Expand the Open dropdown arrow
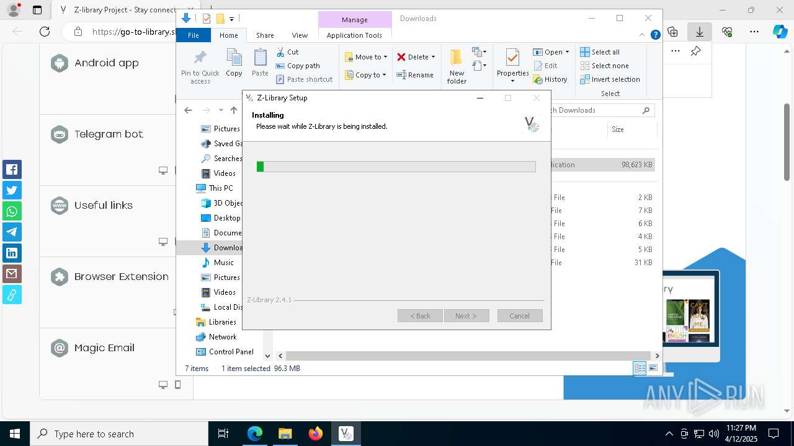 point(567,52)
